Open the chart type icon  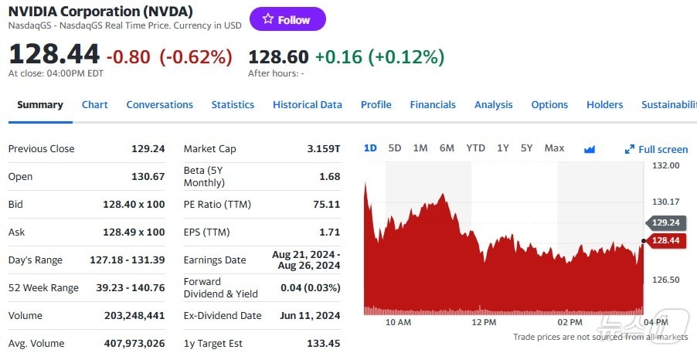click(590, 149)
